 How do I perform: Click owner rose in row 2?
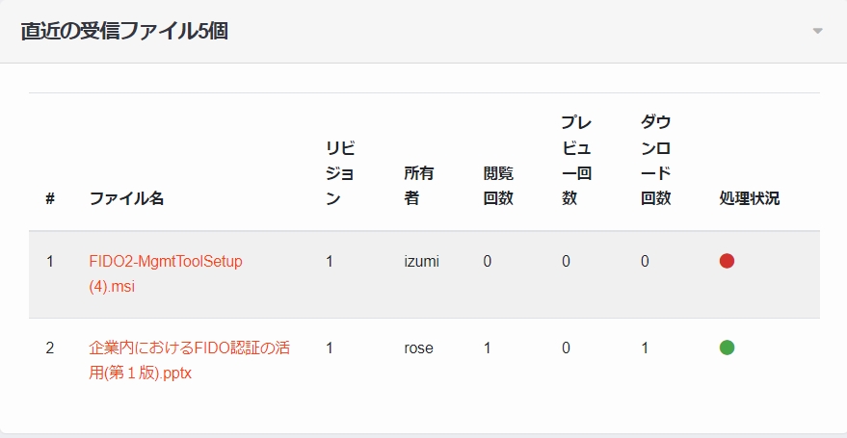(418, 348)
